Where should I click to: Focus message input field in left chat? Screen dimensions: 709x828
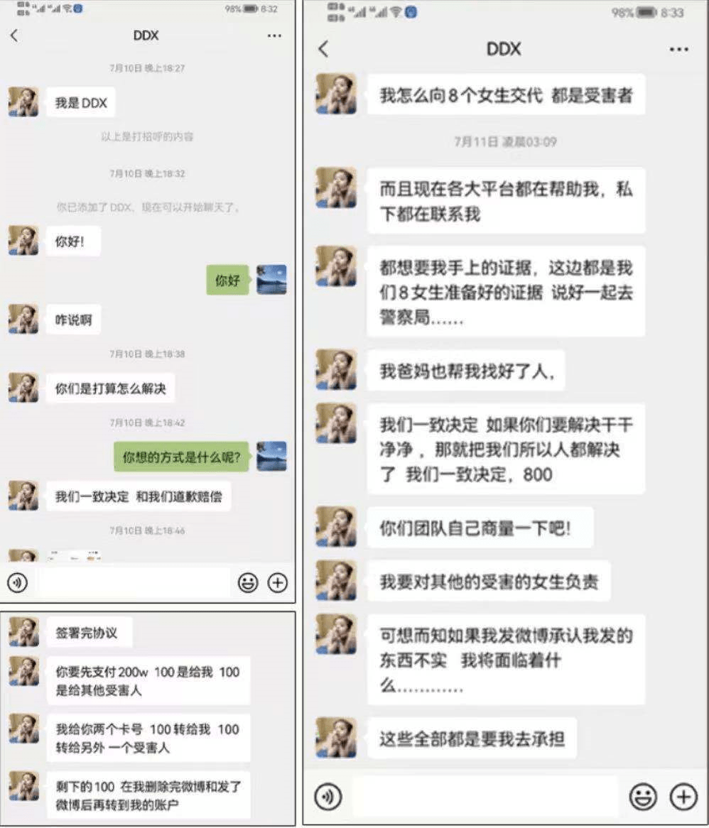[x=134, y=582]
